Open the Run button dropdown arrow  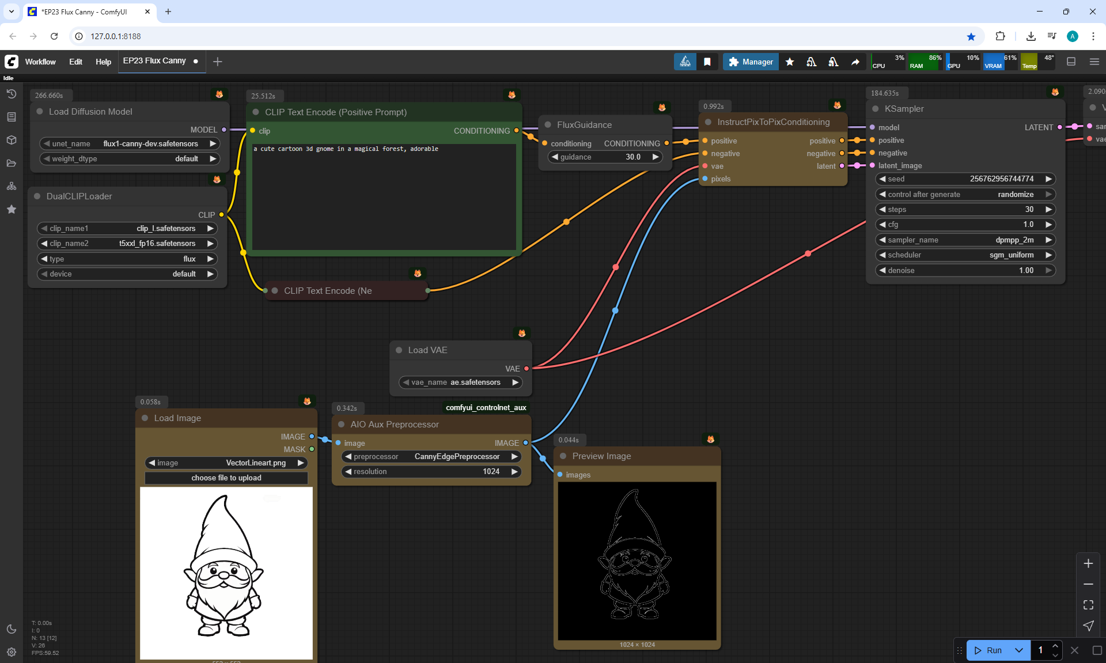coord(1018,650)
